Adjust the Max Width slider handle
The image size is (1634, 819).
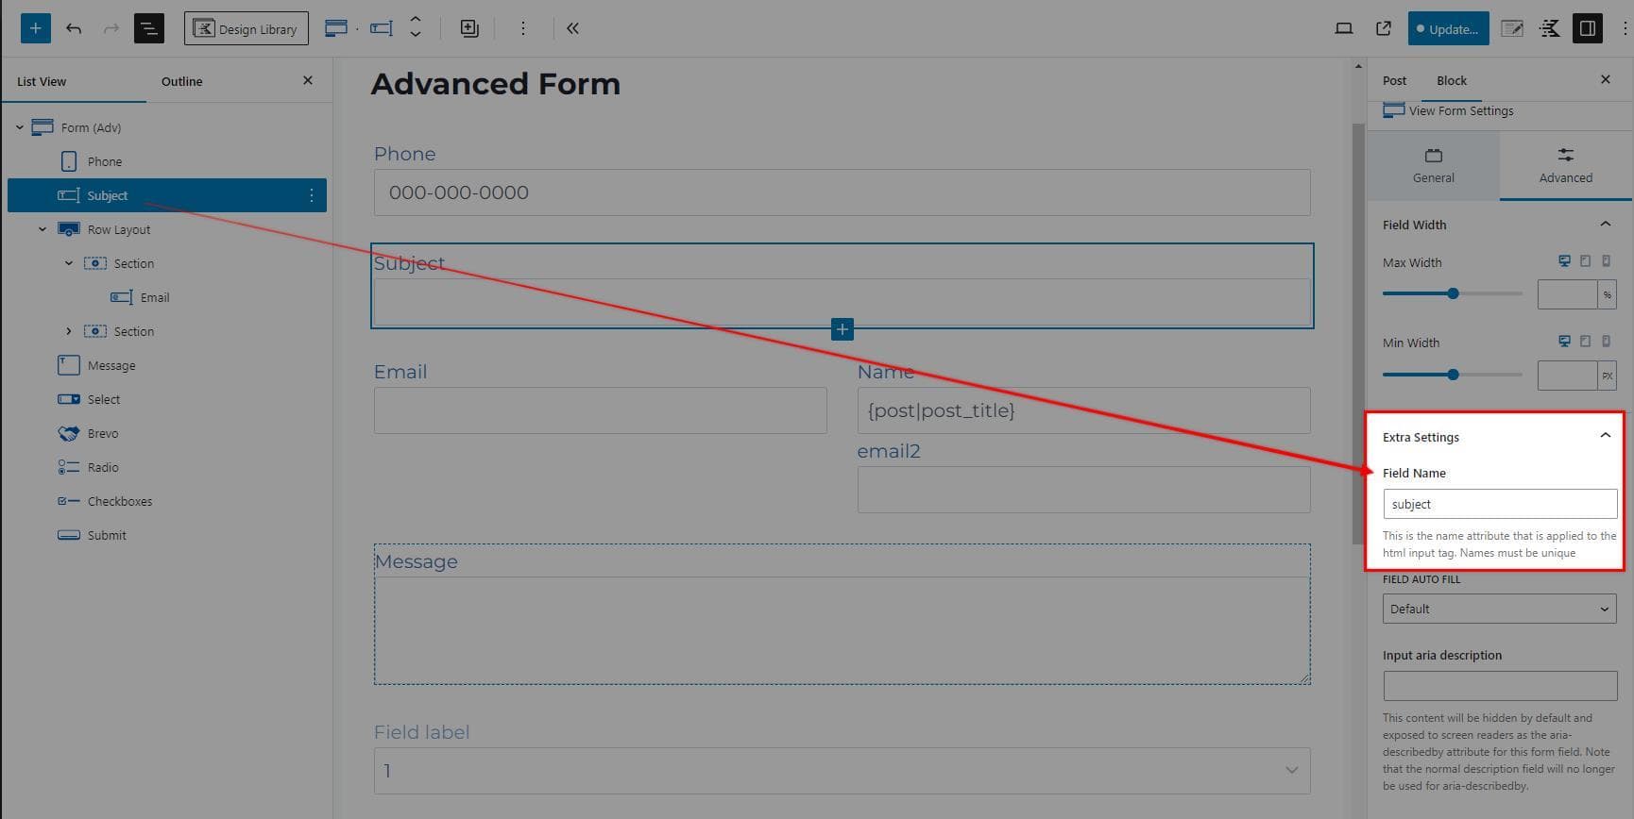coord(1453,293)
